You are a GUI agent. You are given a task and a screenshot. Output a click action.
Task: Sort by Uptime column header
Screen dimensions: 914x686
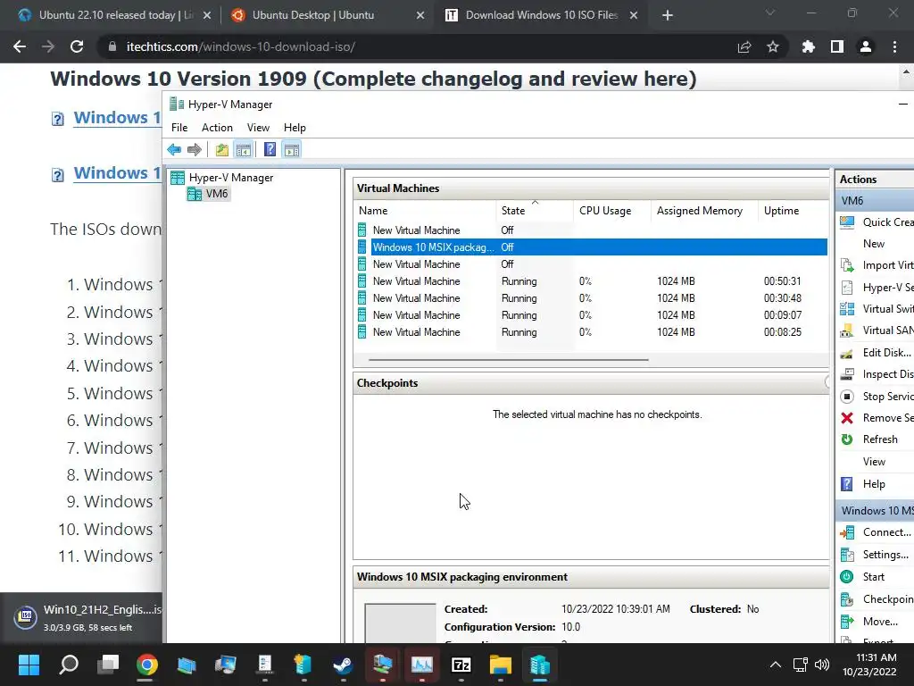[x=793, y=211]
